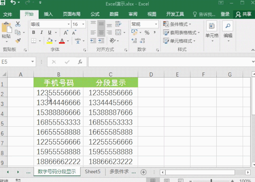Apply red font color A

[x=62, y=41]
